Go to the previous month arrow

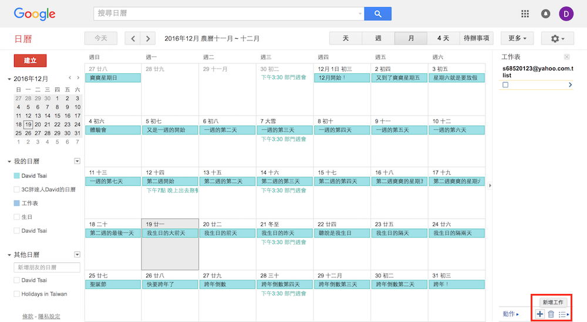click(133, 39)
